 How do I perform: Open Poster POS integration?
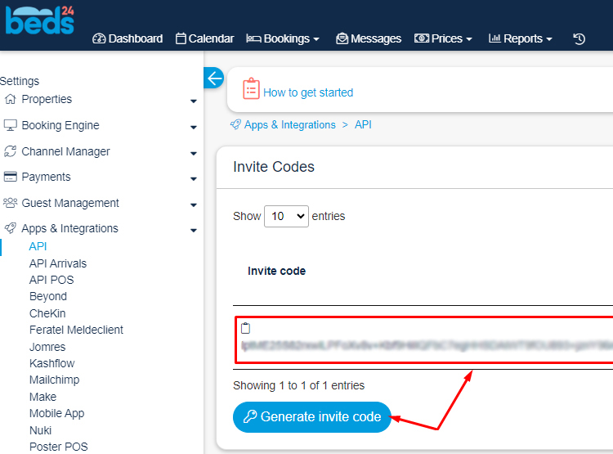tap(59, 447)
